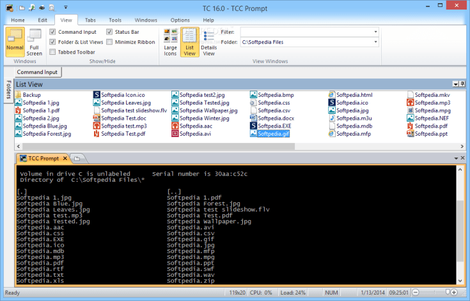Click console scroll down arrow

click(x=460, y=281)
